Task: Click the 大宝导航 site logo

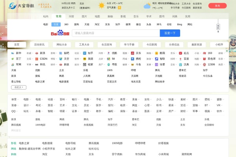Action: point(21,6)
